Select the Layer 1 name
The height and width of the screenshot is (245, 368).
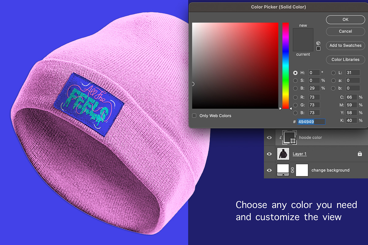point(300,154)
